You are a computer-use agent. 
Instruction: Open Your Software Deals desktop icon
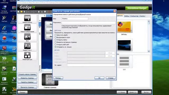click(13, 91)
